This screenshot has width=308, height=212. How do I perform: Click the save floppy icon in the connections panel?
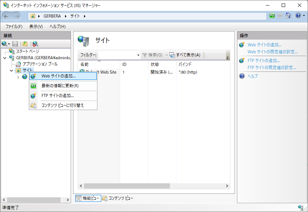(15, 44)
